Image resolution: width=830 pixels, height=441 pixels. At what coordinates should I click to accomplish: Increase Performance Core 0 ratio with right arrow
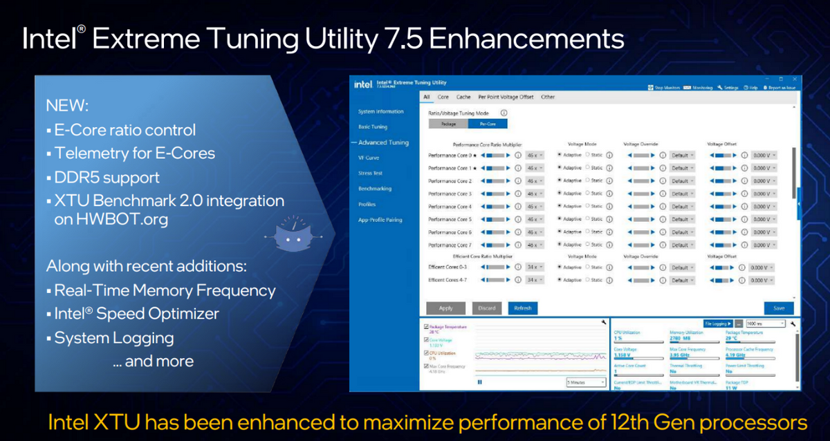510,155
